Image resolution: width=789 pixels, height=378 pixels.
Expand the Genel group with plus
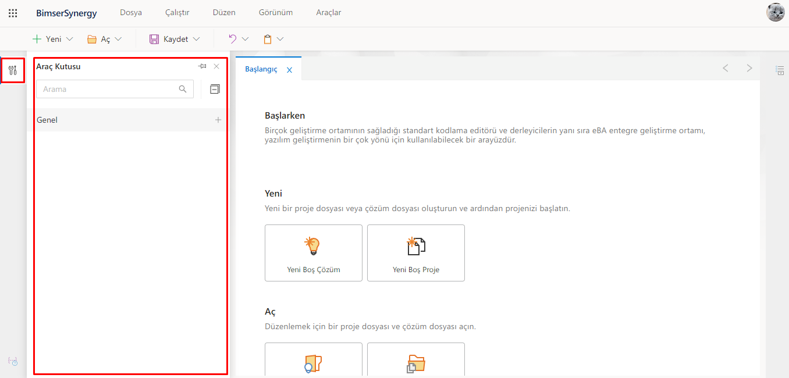coord(218,120)
